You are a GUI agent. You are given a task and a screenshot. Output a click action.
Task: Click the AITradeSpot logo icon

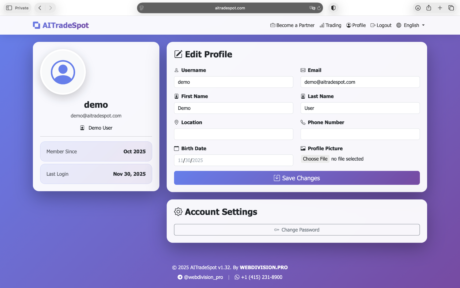click(x=36, y=25)
